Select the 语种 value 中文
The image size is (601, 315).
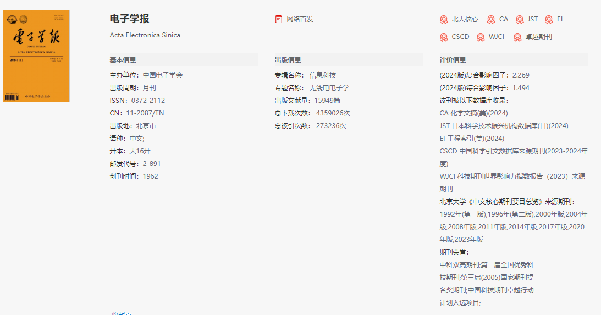(137, 139)
